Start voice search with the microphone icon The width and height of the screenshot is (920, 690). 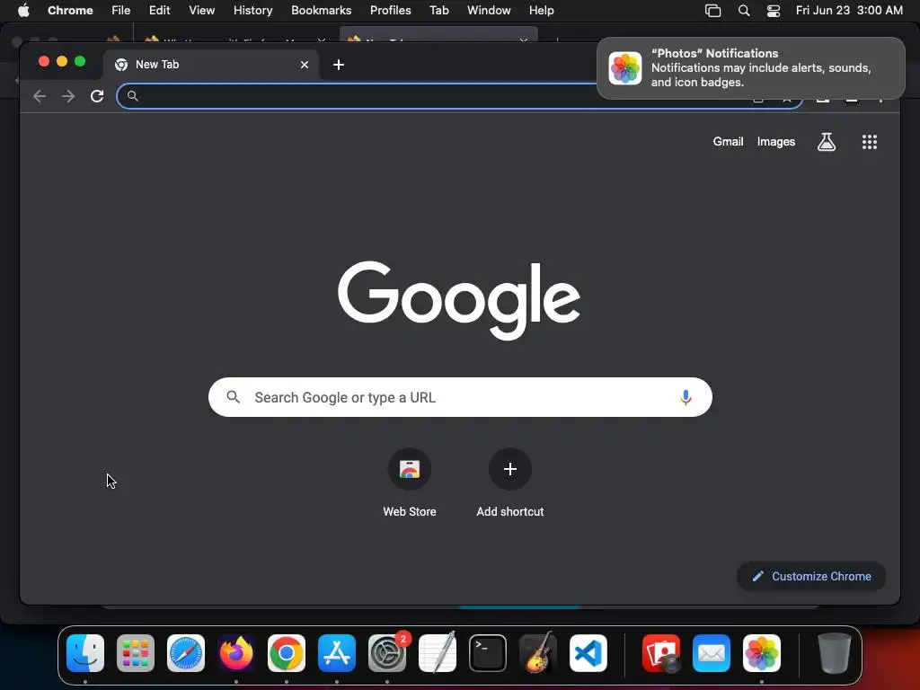click(686, 397)
